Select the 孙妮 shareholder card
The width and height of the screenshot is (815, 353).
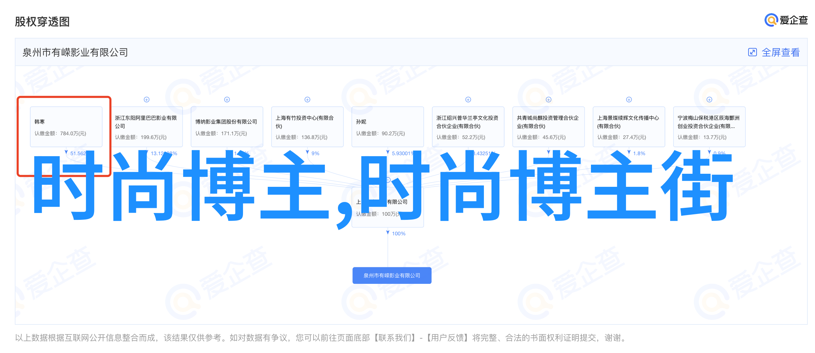pos(388,127)
